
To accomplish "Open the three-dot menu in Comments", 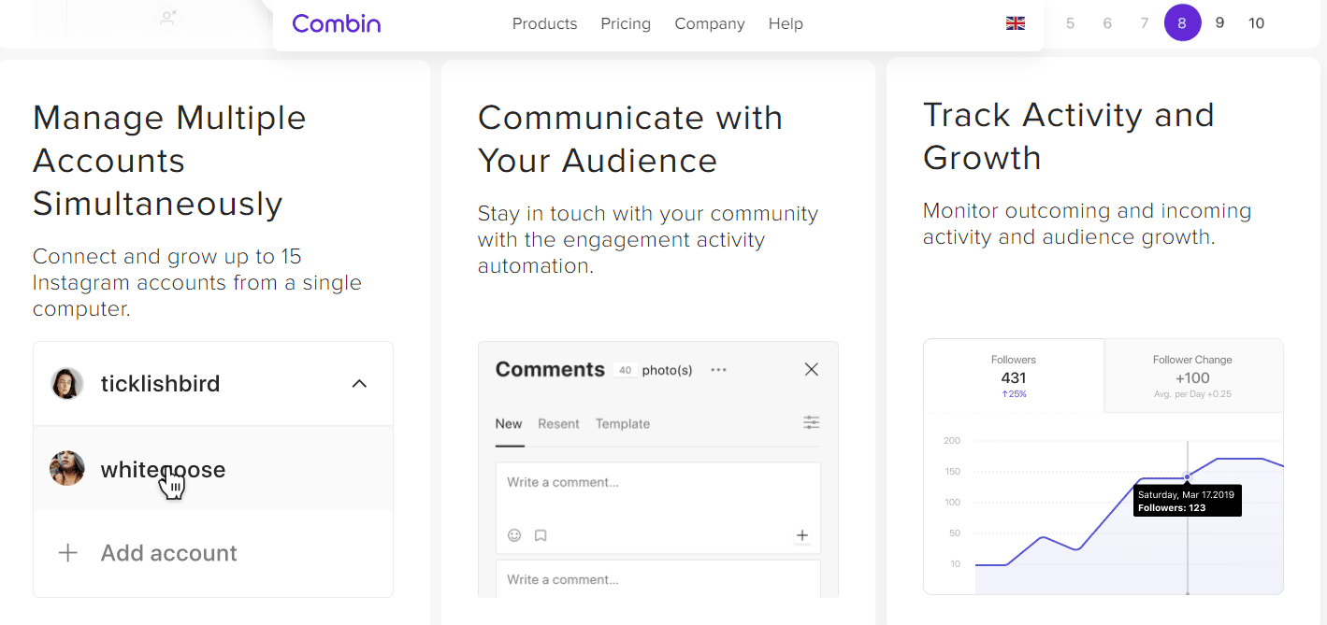I will tap(718, 370).
